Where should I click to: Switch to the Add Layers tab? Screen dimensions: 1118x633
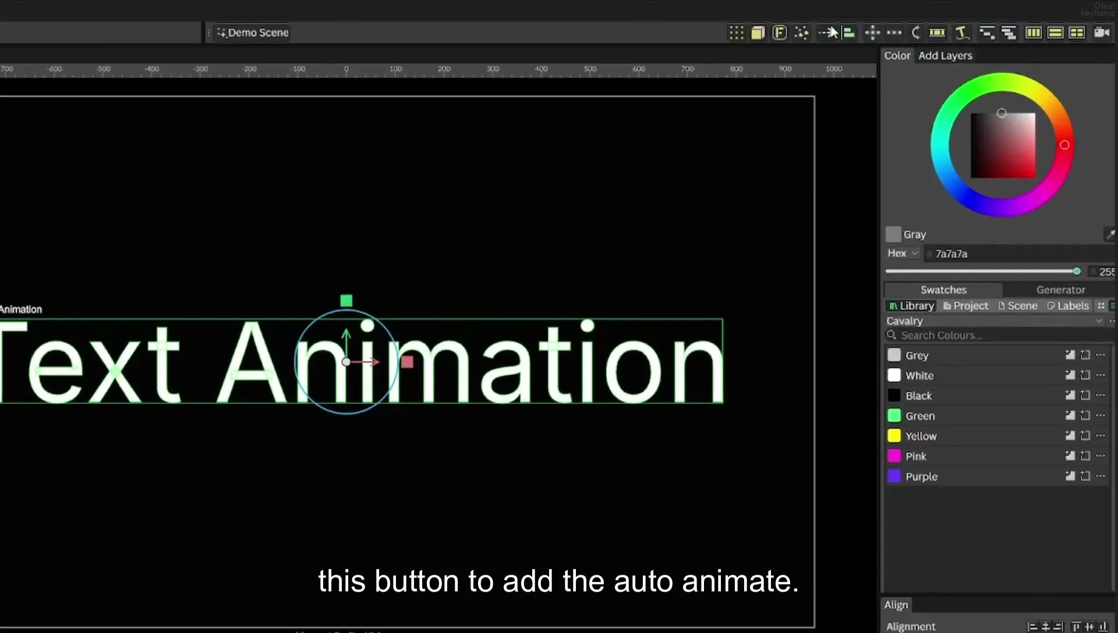click(945, 55)
